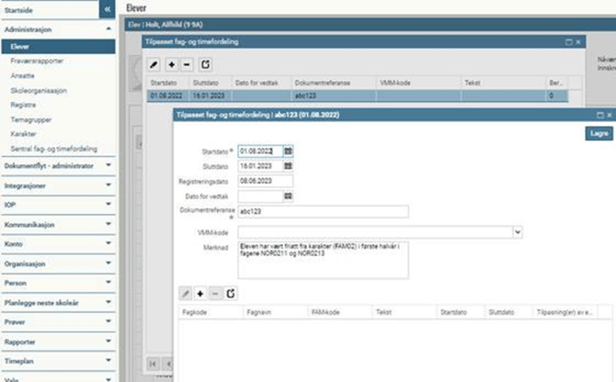Click the Lagre button
This screenshot has width=616, height=382.
[x=598, y=133]
